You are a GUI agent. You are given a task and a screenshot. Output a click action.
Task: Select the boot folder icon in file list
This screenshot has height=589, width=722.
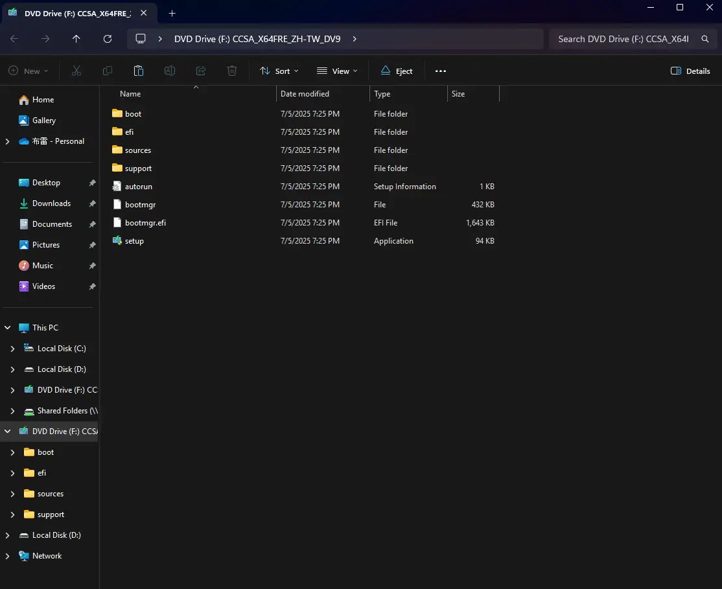117,113
